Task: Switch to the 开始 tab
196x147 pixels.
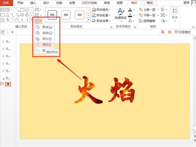Action: coord(20,3)
